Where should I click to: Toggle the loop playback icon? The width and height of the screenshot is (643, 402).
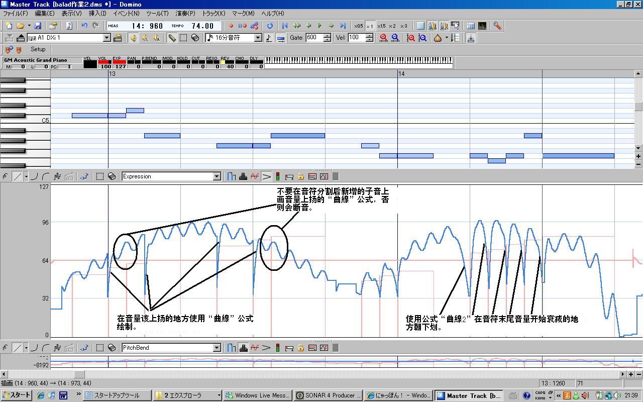tap(270, 26)
